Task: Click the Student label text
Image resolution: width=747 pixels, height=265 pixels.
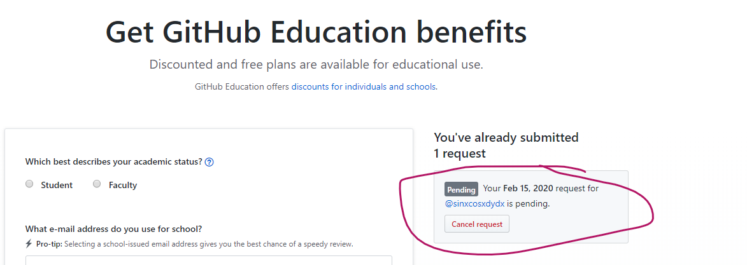Action: click(x=57, y=185)
